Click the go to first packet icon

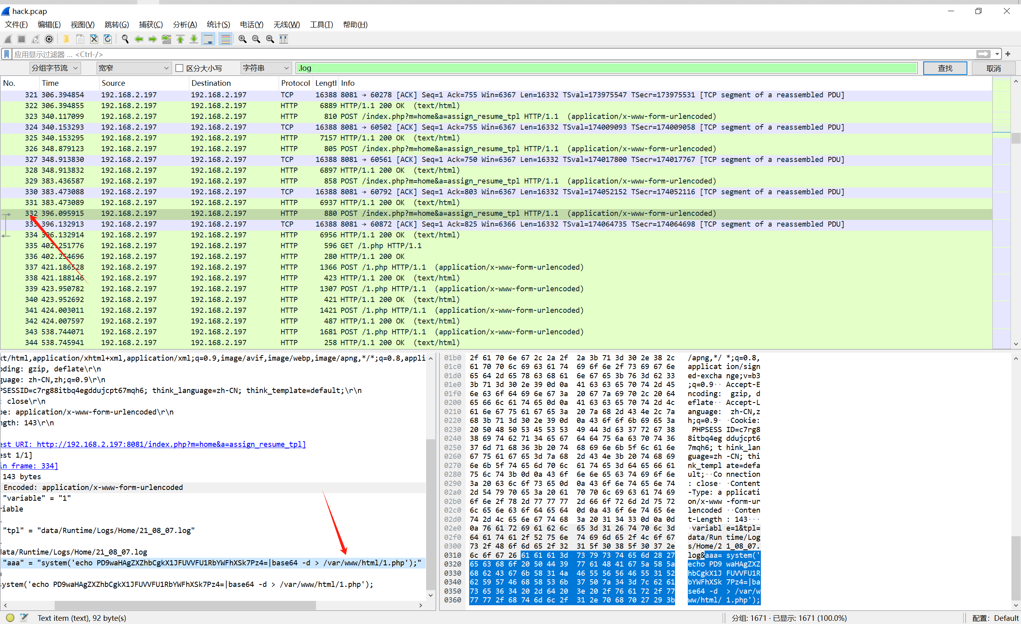tap(180, 39)
